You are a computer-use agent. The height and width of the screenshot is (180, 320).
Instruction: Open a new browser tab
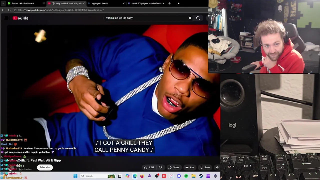(169, 3)
